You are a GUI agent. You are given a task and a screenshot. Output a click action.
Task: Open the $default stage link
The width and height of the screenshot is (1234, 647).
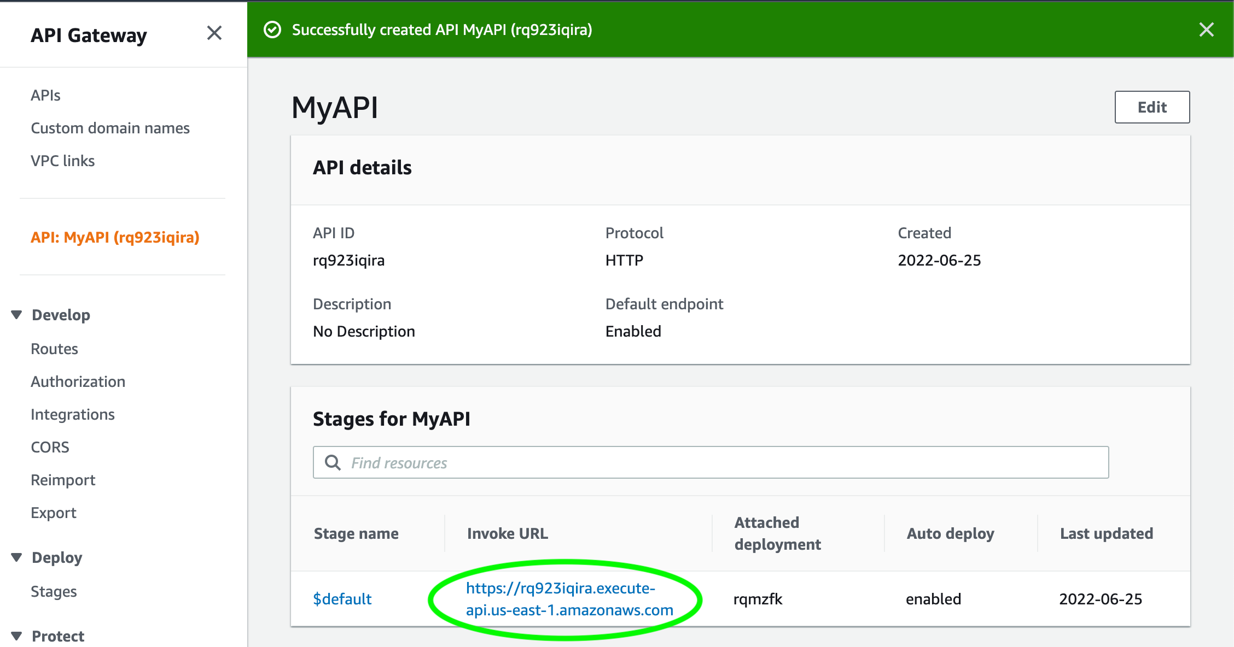pyautogui.click(x=342, y=599)
